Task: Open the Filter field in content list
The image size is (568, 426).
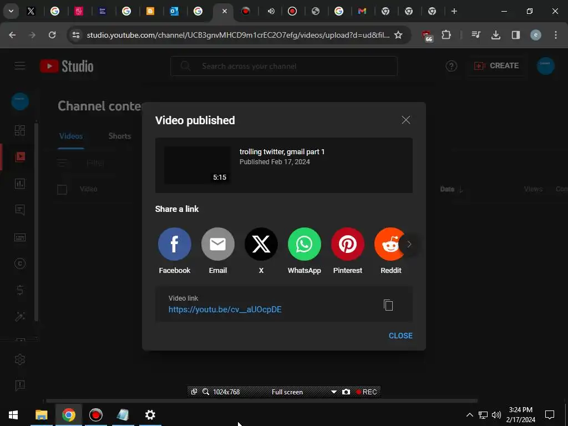Action: pyautogui.click(x=95, y=163)
